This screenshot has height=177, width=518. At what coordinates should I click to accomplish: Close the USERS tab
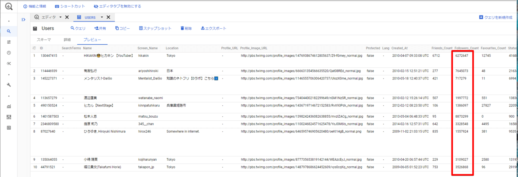coord(108,17)
